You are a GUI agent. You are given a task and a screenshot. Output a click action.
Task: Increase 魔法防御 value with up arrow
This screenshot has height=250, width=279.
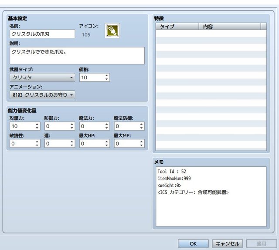[x=141, y=124]
